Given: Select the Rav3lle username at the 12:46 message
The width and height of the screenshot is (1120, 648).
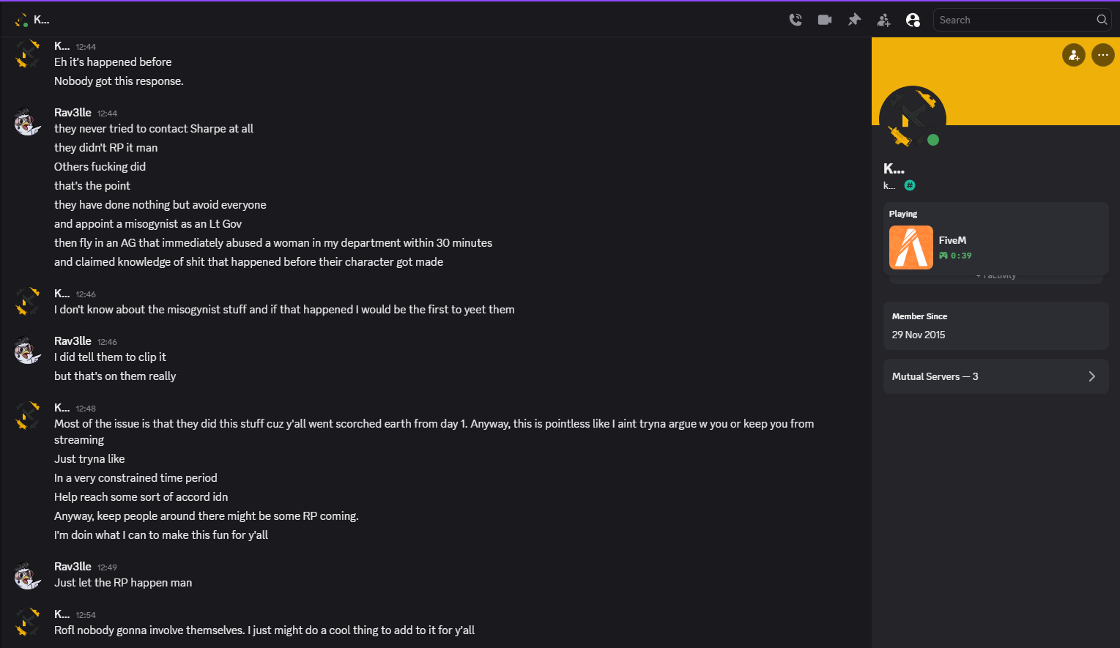Looking at the screenshot, I should 73,341.
